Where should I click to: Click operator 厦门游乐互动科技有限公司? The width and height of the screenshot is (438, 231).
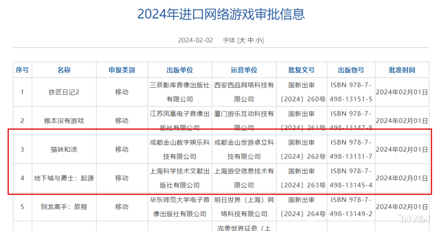(244, 121)
